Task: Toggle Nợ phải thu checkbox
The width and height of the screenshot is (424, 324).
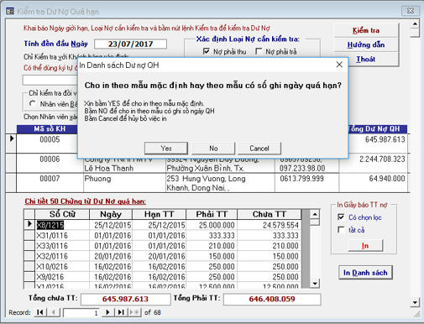Action: [x=207, y=51]
